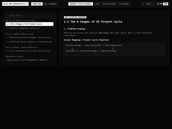The image size is (172, 129).
Task: Click Visual Mapping: Project Cycle Pipeline heading
Action: click(x=86, y=40)
